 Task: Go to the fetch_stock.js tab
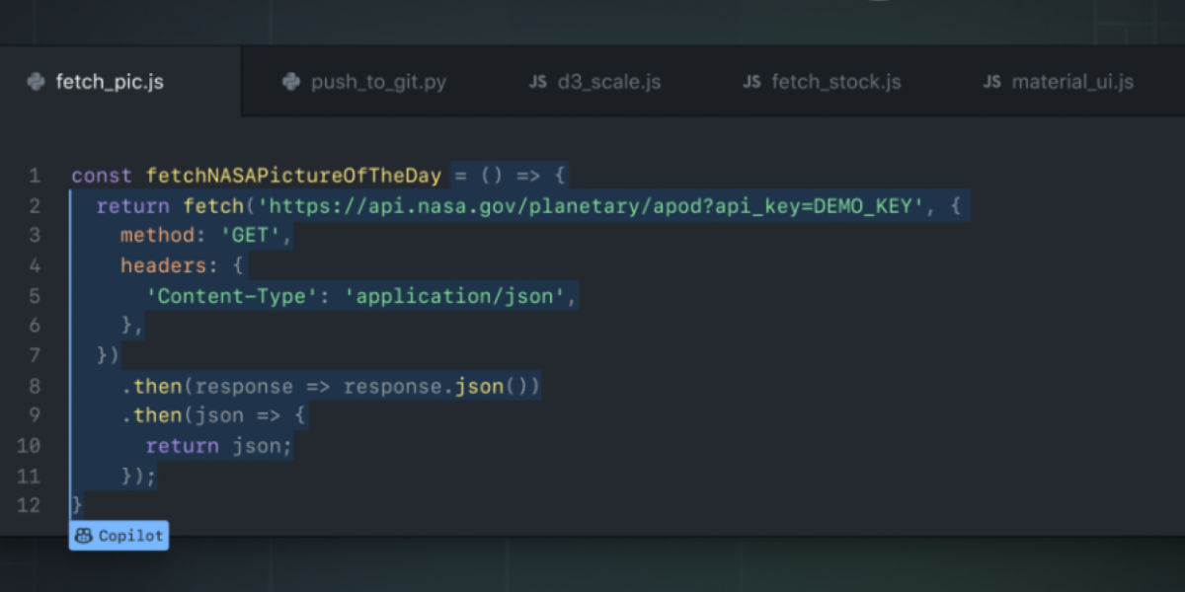pos(835,82)
